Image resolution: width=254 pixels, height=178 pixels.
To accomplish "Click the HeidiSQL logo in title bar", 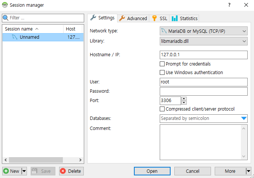I will click(5, 5).
